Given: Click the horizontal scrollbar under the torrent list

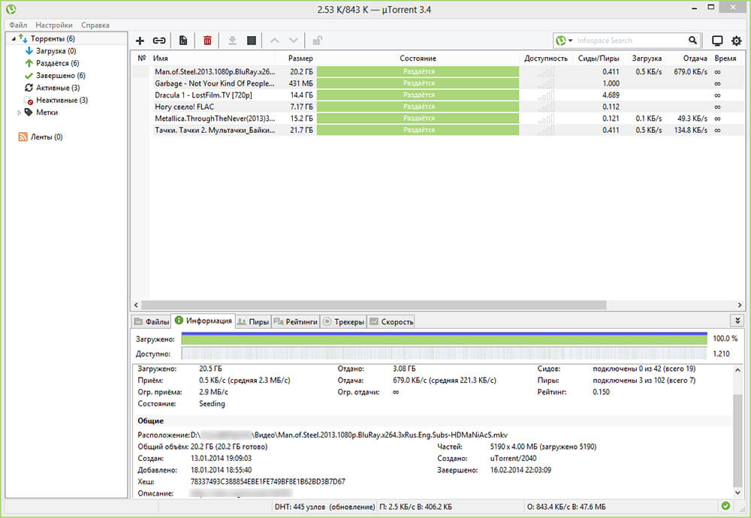Looking at the screenshot, I should pyautogui.click(x=375, y=306).
